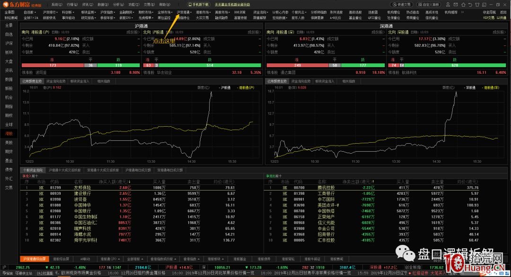
Task: Switch to 深港通每日成交额 tab
Action: 170,170
